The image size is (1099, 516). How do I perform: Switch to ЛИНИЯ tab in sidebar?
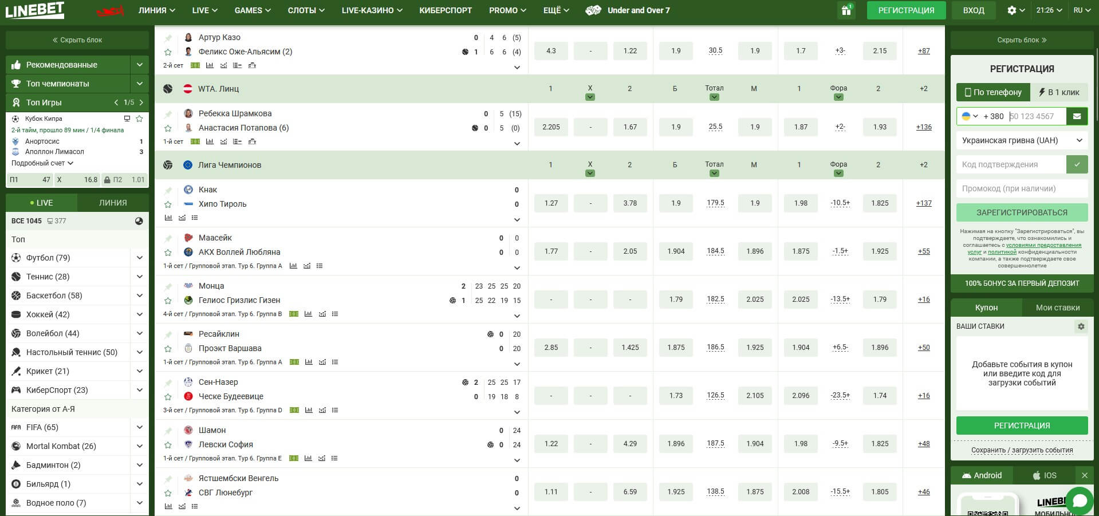113,203
